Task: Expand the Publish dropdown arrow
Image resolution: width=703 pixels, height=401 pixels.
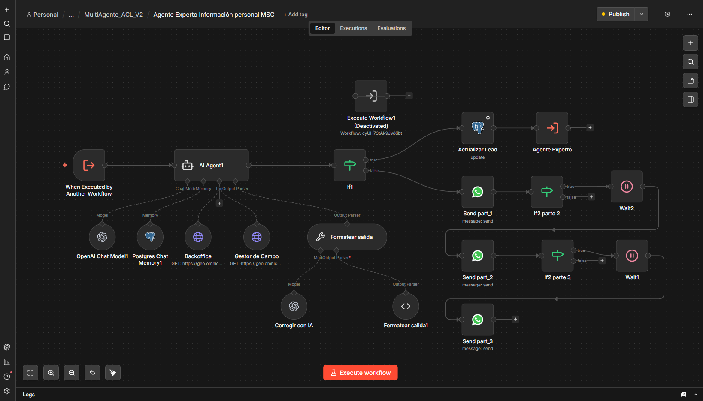Action: tap(642, 14)
